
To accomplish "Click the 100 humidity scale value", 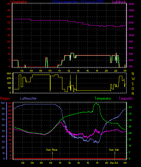I will click(x=3, y=103).
